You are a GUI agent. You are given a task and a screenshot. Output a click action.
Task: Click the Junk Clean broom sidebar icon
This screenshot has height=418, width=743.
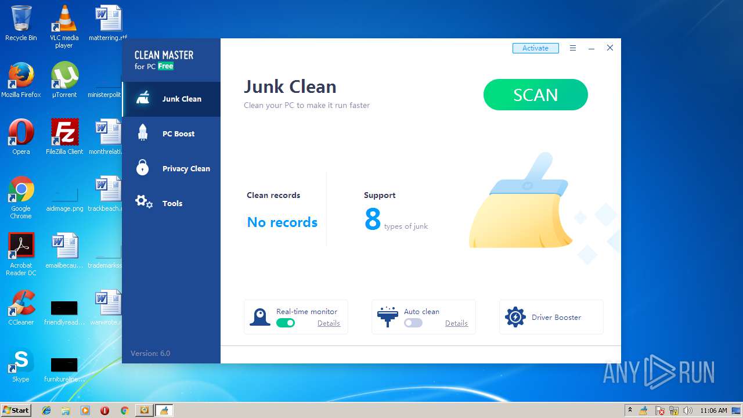143,99
